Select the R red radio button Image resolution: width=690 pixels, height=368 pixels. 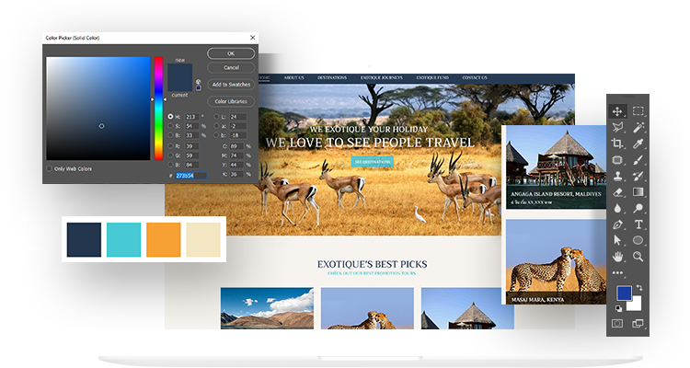(170, 146)
